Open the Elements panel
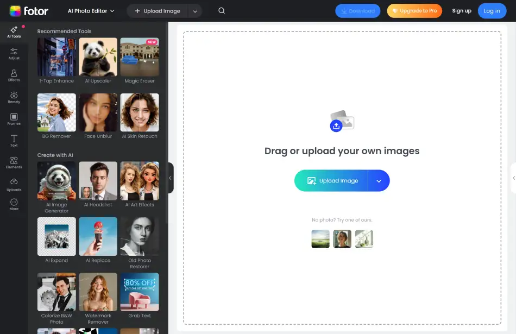Screen dimensions: 516x334 point(14,162)
